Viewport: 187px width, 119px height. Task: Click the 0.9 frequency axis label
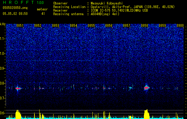(x=3, y=68)
